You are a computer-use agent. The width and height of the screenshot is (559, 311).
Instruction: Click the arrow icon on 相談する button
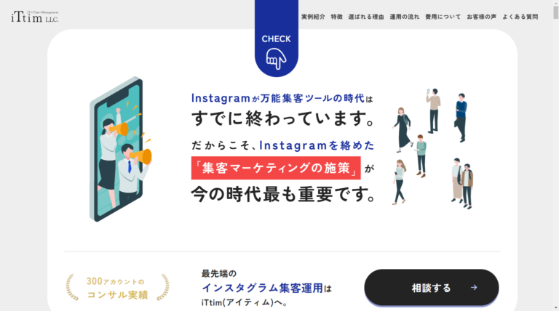tap(474, 288)
